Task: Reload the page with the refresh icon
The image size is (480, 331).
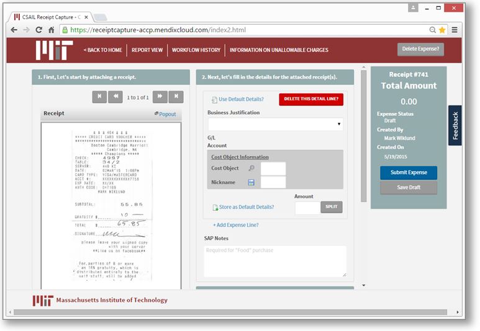Action: coord(38,30)
